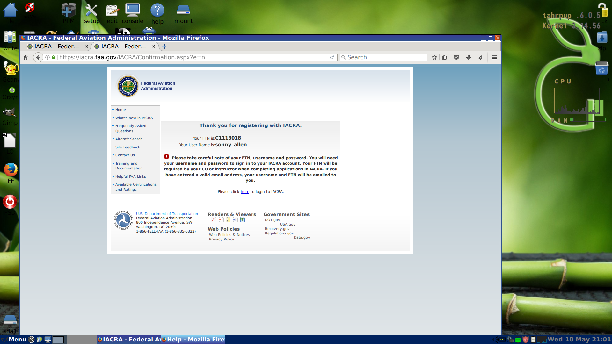Viewport: 612px width, 344px height.
Task: Open the PPM package manager icon
Action: (x=69, y=14)
